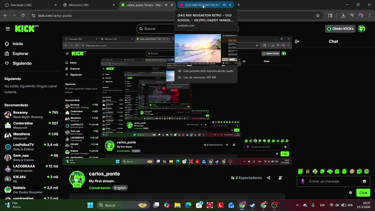Open the media controls icon in Chrome
The width and height of the screenshot is (375, 211).
tap(352, 16)
